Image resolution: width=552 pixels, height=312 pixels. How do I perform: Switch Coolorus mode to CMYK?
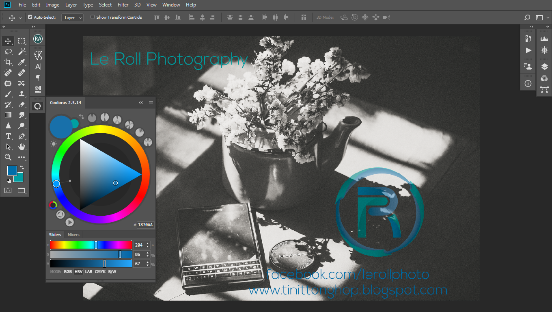click(x=100, y=272)
